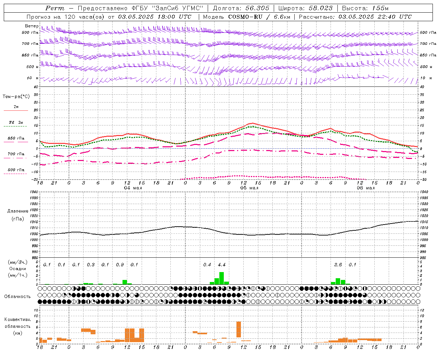Select the "2м" temperature legend entry
The width and height of the screenshot is (438, 350).
tap(16, 107)
